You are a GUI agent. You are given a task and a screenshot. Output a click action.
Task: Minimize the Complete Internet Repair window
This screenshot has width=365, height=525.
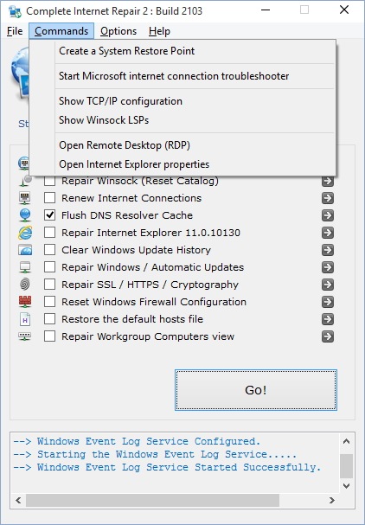click(x=266, y=10)
